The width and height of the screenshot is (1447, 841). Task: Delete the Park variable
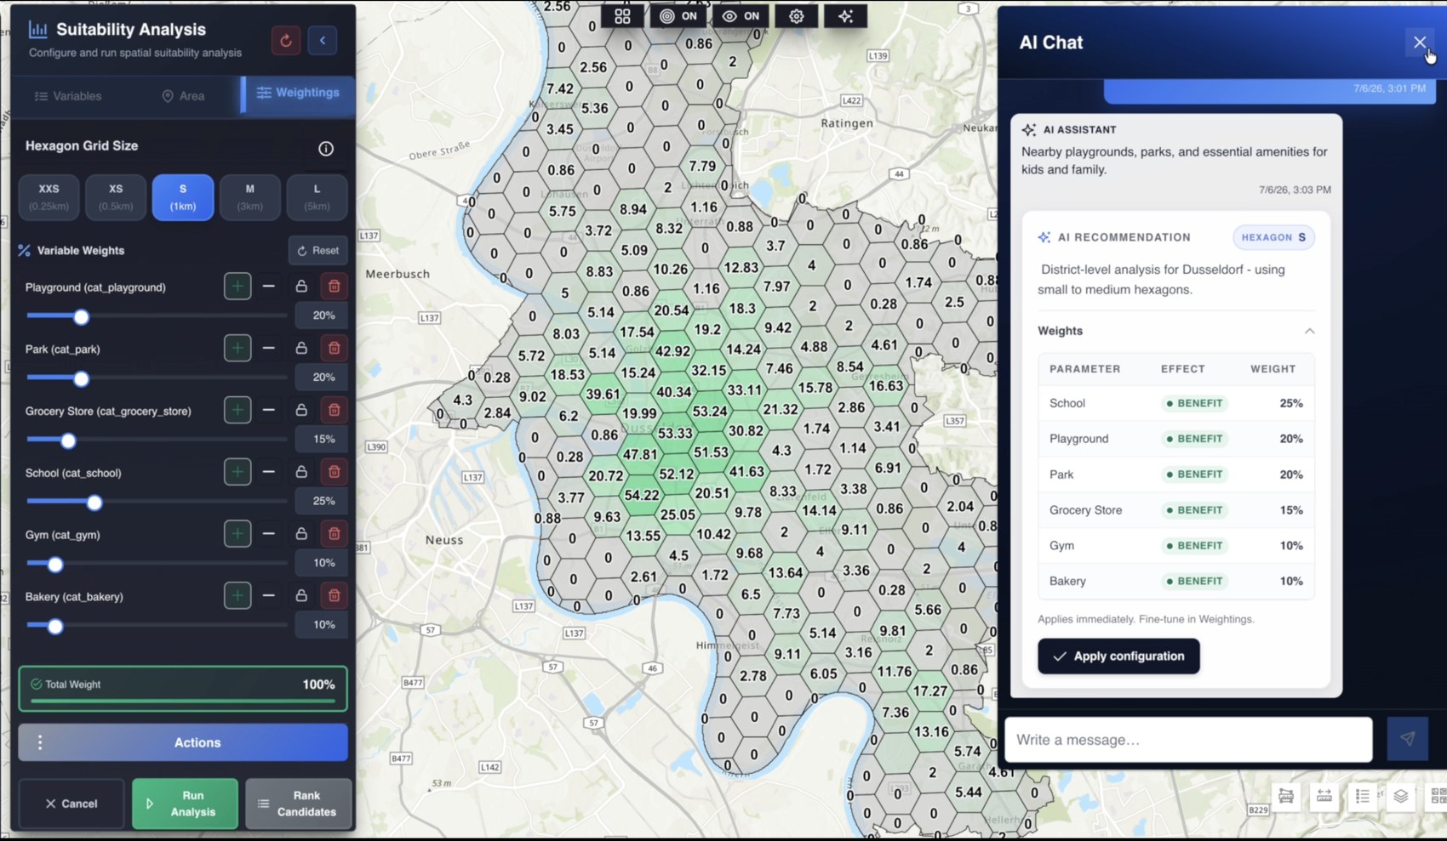(334, 348)
